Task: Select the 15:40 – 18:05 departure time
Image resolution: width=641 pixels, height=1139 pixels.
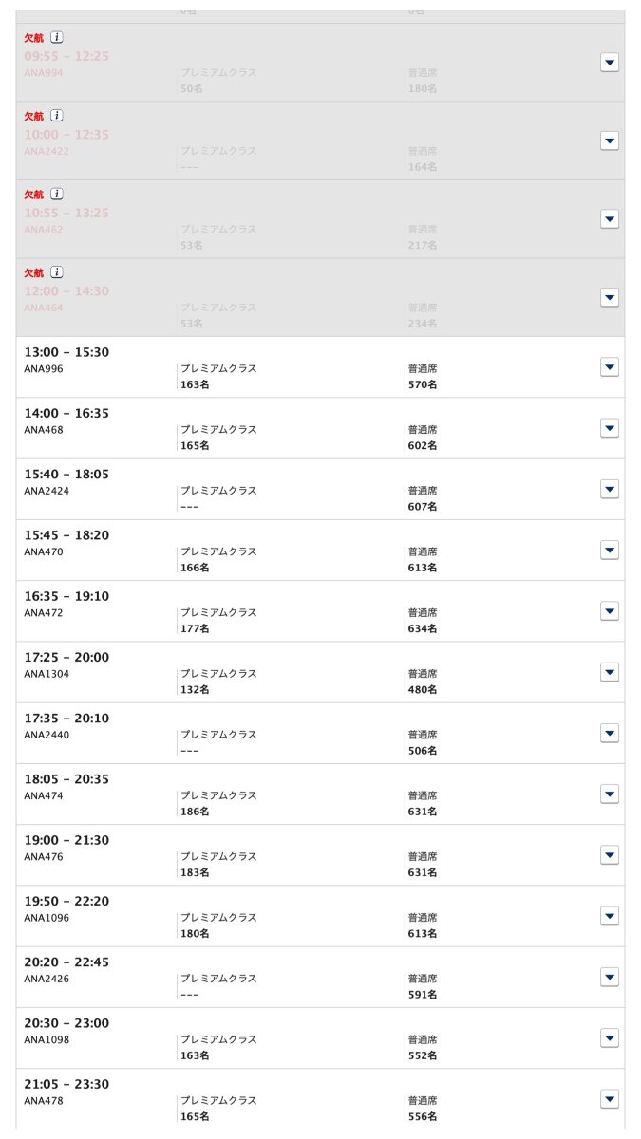Action: click(66, 474)
